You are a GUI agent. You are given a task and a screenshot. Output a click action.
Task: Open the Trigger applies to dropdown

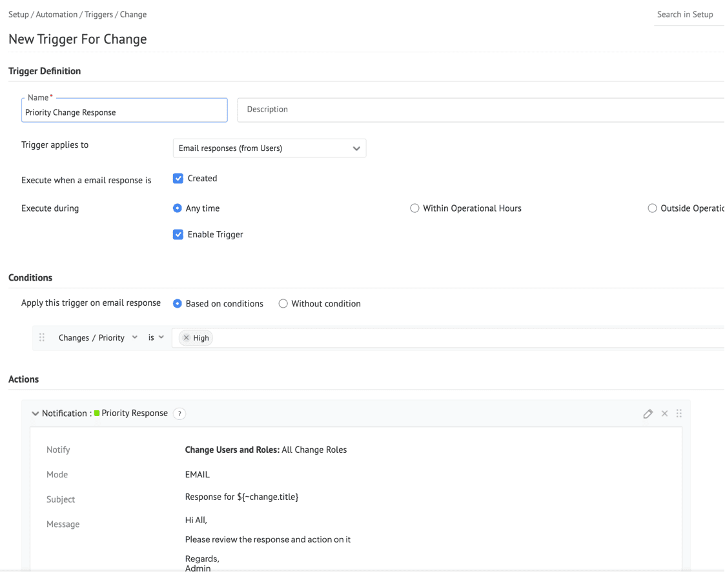pos(269,148)
